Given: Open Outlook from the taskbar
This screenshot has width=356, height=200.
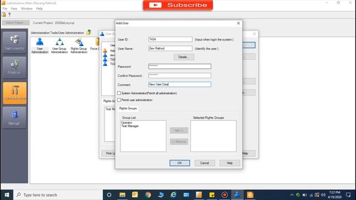Looking at the screenshot, I should pos(135,195).
